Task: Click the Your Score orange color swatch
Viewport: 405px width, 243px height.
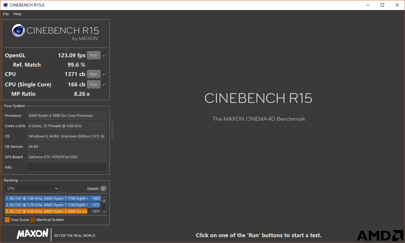Action: 7,220
